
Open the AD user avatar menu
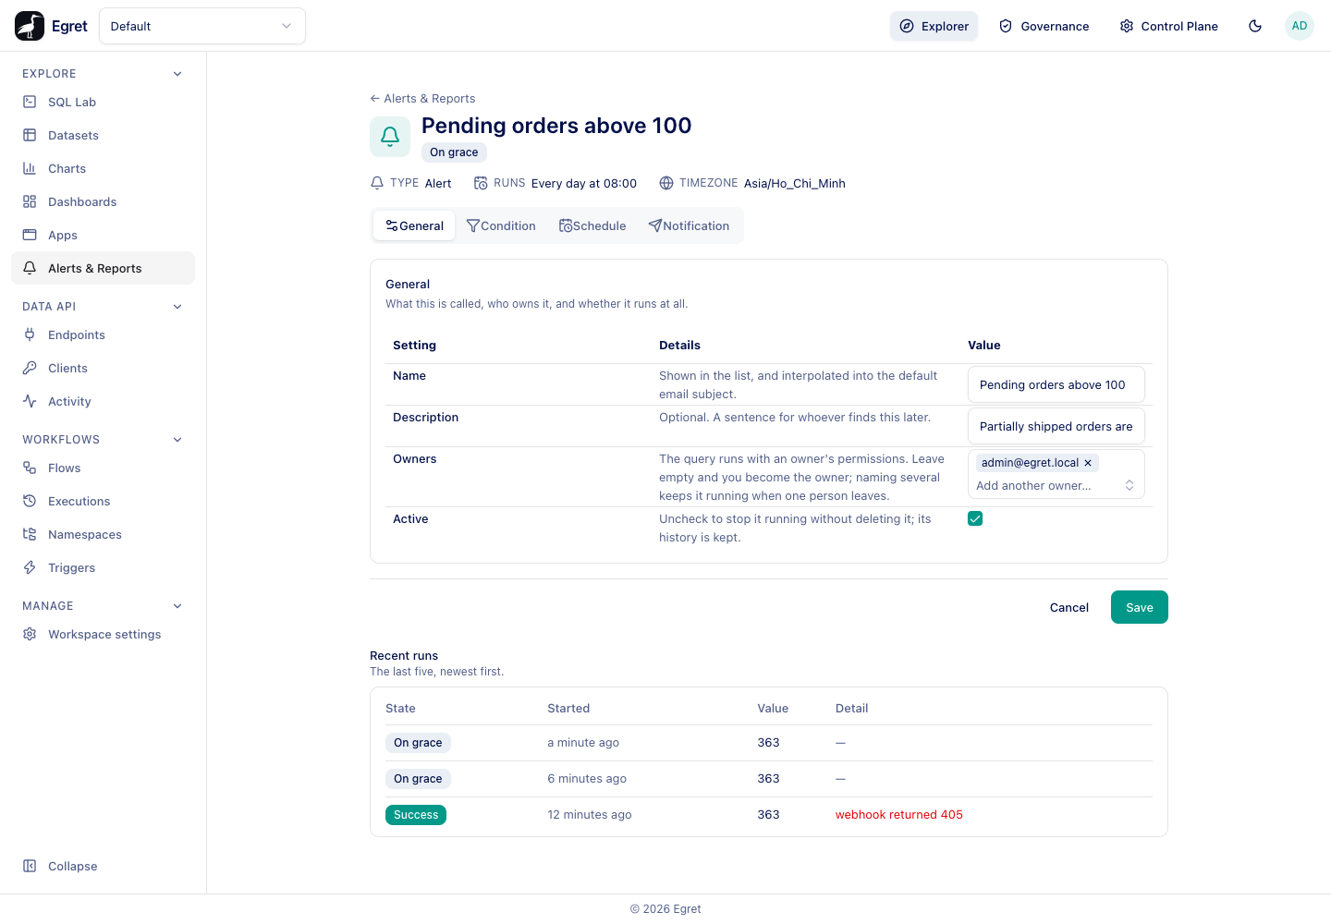coord(1300,26)
